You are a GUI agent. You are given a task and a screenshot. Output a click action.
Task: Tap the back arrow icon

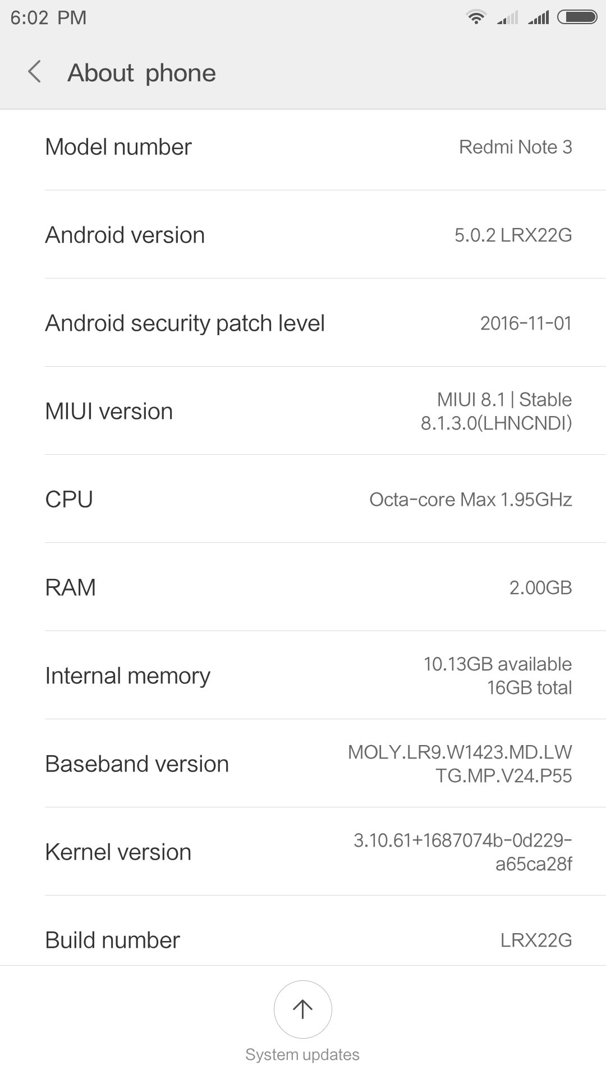[x=35, y=72]
